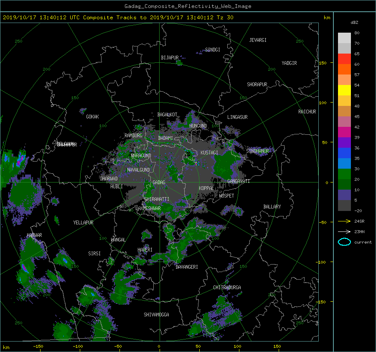Click the BIJAPUR city label
Image resolution: width=376 pixels, height=352 pixels.
coord(170,58)
